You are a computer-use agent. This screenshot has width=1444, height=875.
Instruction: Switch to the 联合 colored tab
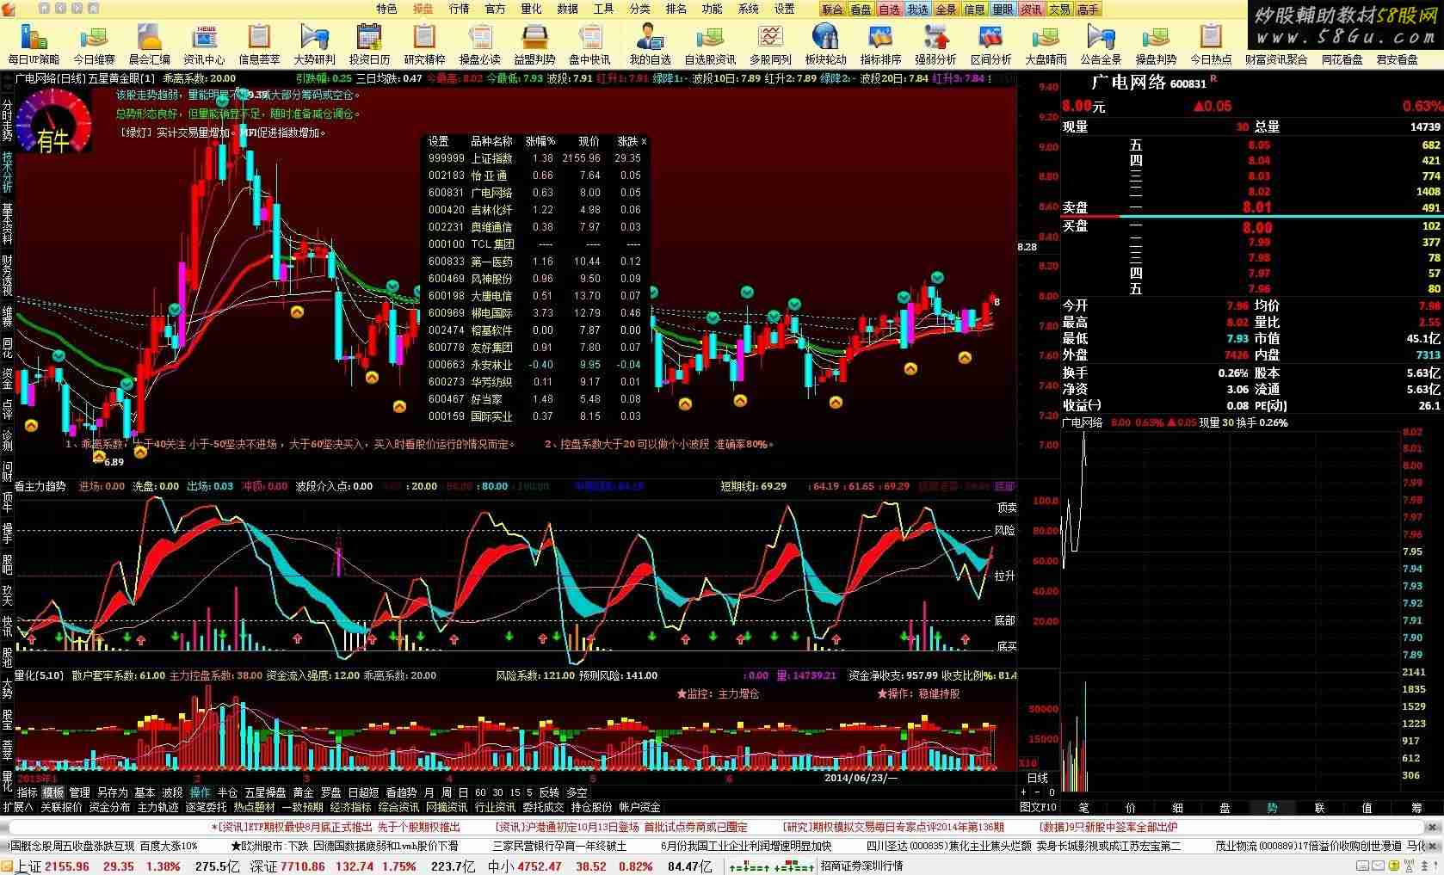coord(832,9)
